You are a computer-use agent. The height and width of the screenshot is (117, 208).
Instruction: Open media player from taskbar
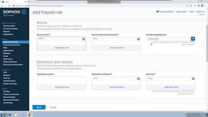(23, 115)
